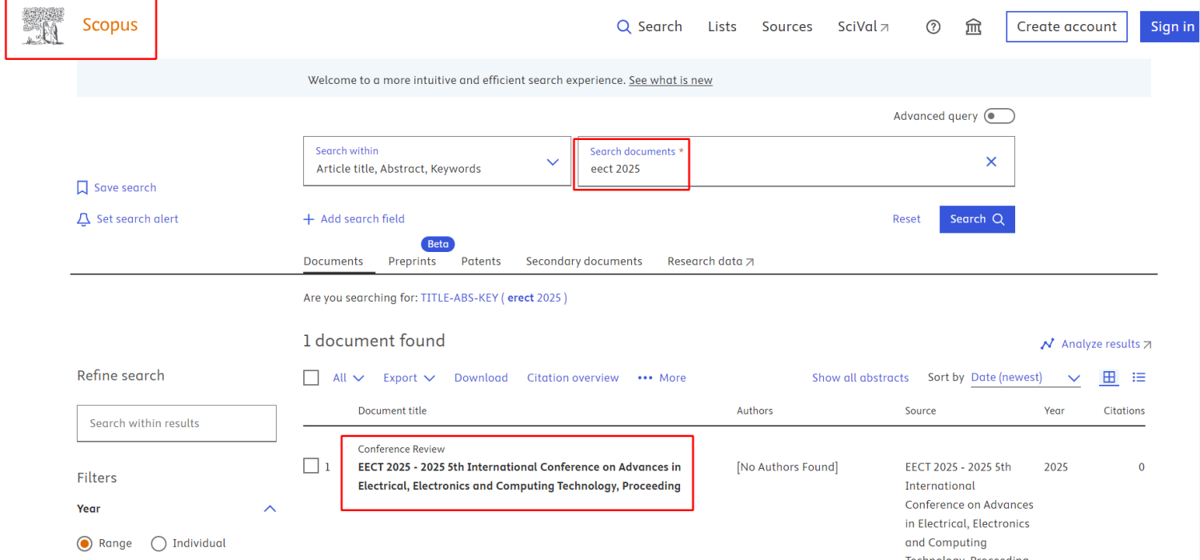Tick the checkbox for document 1
The width and height of the screenshot is (1200, 560).
coord(311,466)
